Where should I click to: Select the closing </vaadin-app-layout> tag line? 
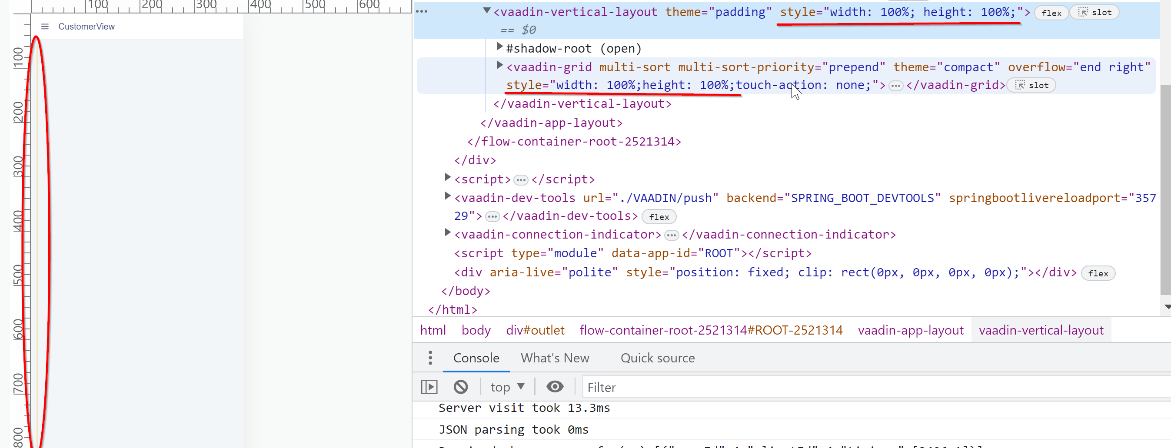point(551,123)
